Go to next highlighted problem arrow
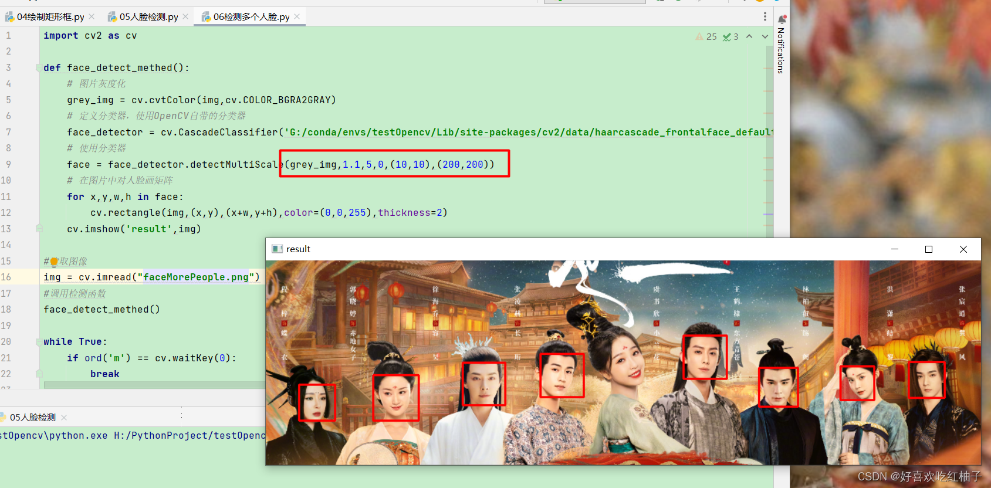 765,36
